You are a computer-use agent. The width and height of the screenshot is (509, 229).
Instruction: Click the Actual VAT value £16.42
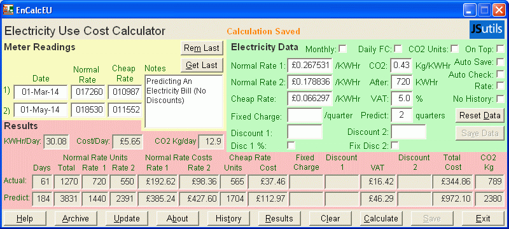pos(378,182)
